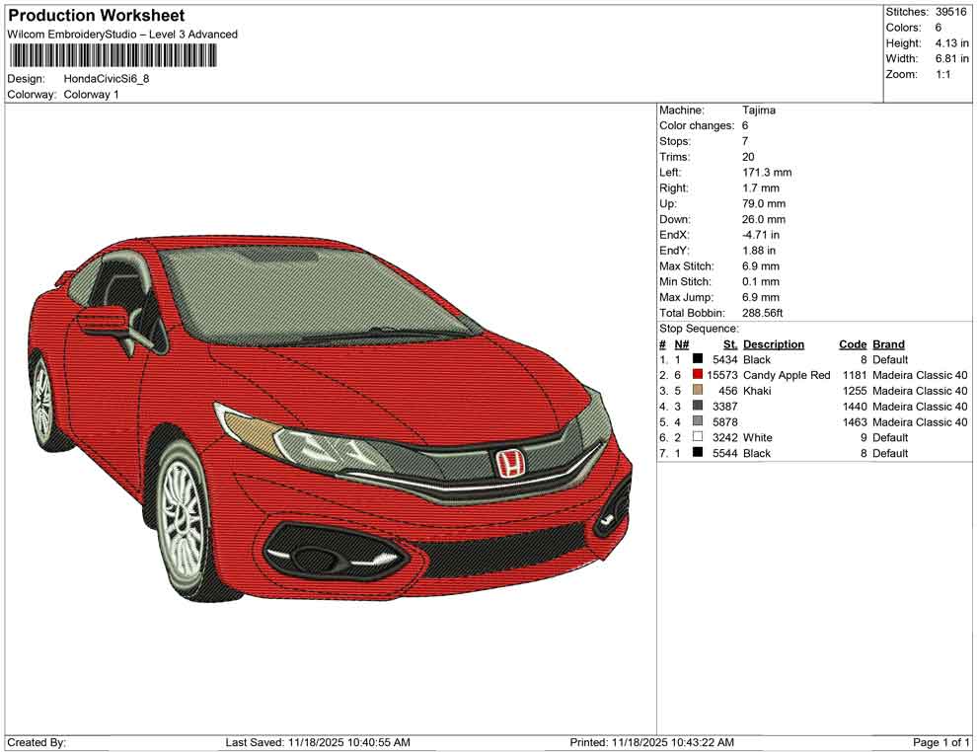The image size is (977, 752).
Task: Click the St. column header
Action: pos(729,343)
